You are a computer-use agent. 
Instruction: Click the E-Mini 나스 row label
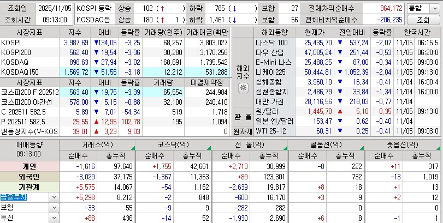(273, 62)
